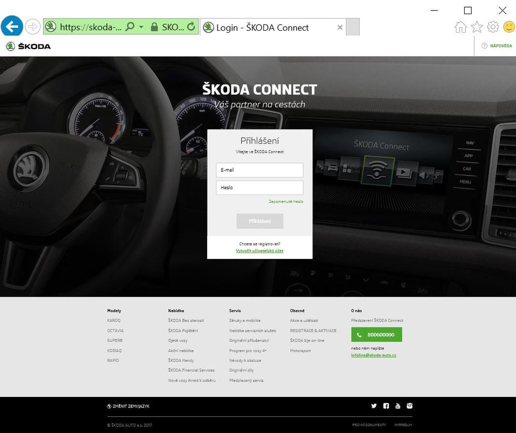Click ZMĚNIT ZEMI/JAZYK language selector

(128, 406)
